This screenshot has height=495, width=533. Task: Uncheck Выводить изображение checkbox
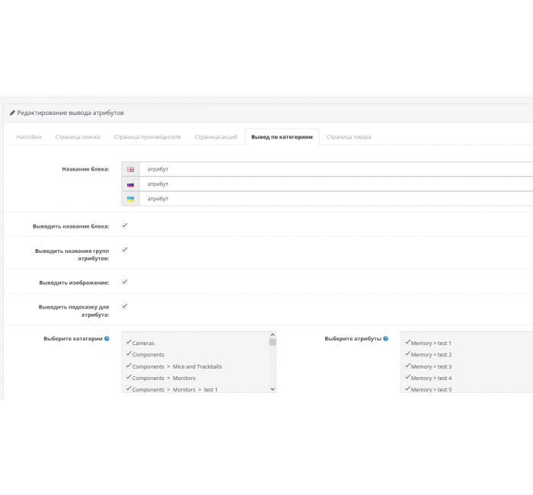[x=124, y=282]
